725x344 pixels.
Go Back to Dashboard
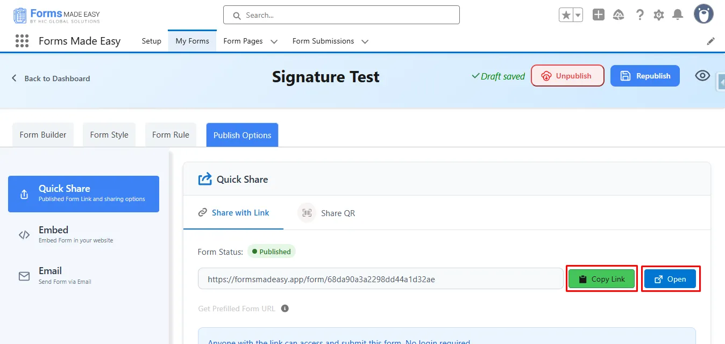click(x=51, y=78)
